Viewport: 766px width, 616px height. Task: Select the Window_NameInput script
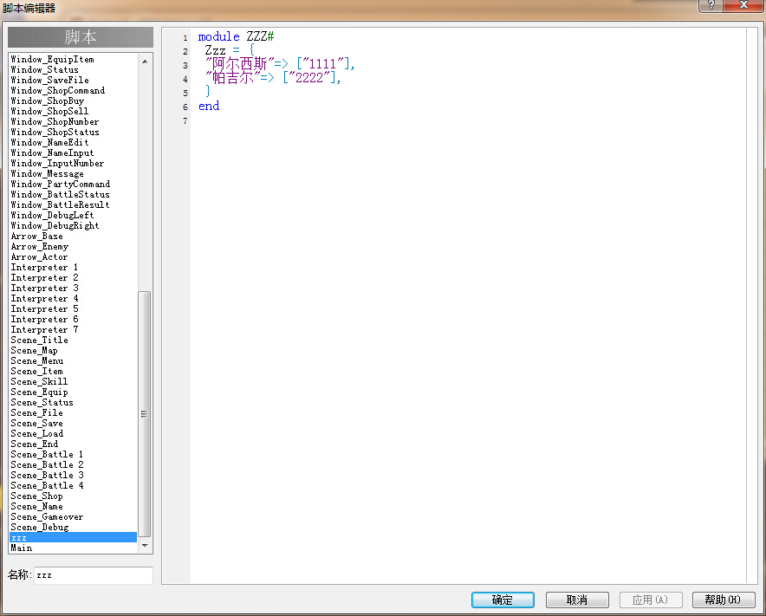click(x=73, y=152)
